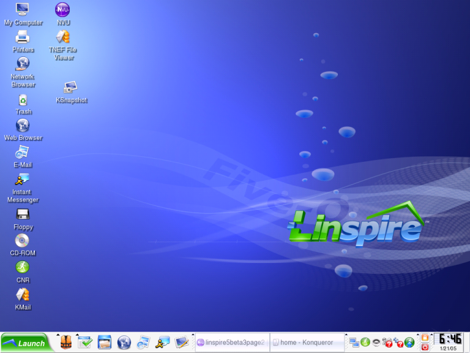Click the red power logout button
The image size is (470, 353).
click(x=425, y=347)
